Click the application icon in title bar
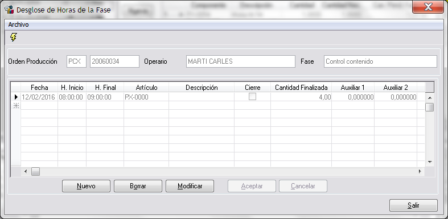This screenshot has width=448, height=219. [x=10, y=9]
